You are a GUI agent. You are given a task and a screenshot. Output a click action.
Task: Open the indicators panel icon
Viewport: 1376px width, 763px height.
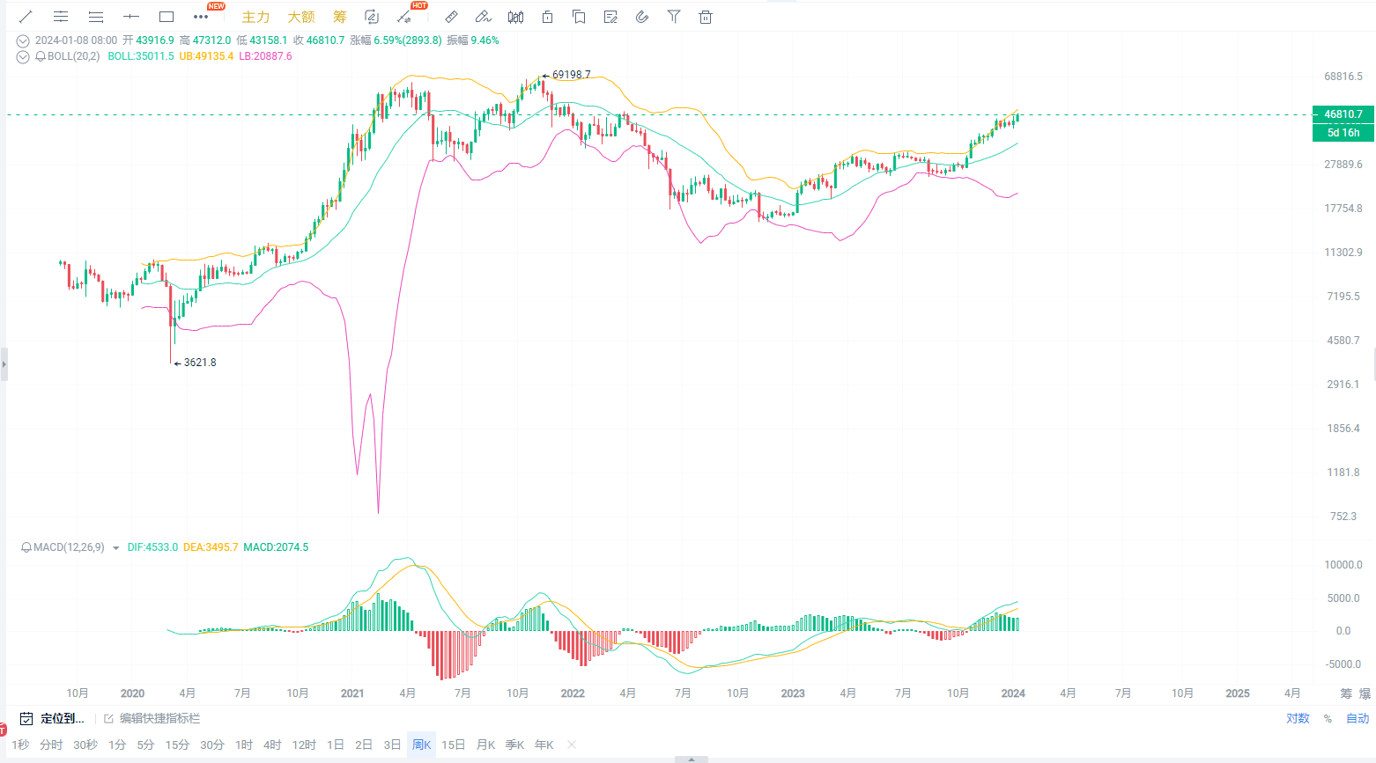click(515, 16)
